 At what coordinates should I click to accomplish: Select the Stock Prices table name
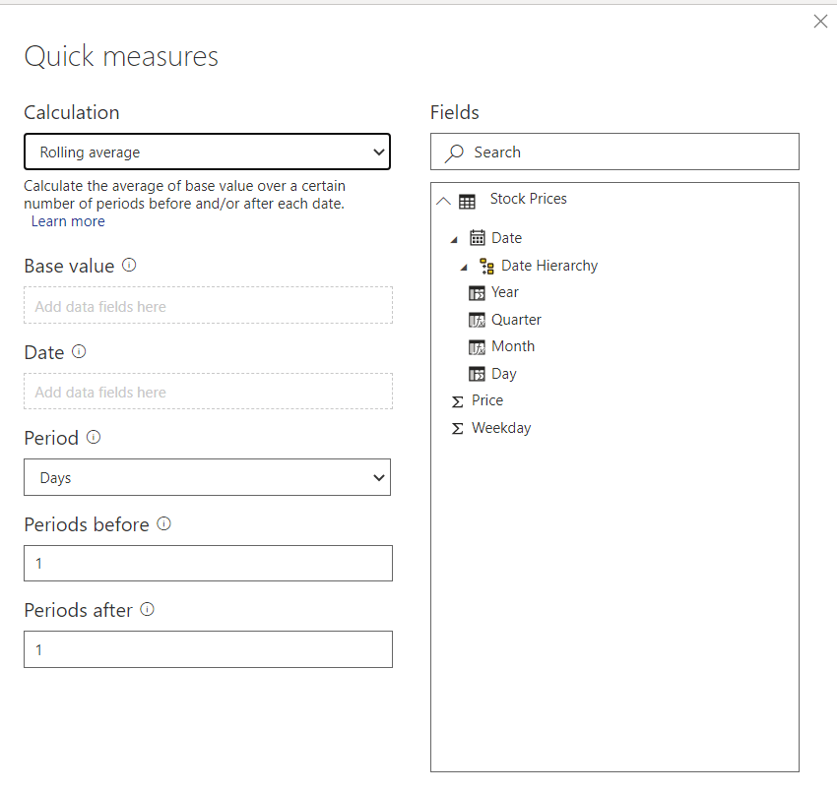click(529, 199)
